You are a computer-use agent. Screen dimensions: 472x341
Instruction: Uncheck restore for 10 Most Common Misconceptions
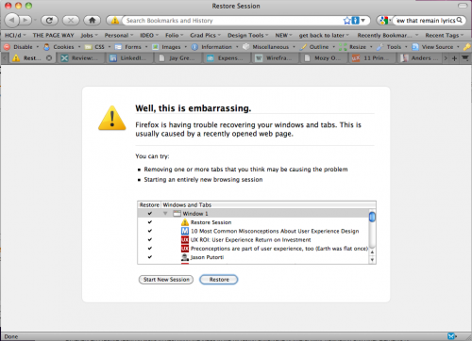tap(150, 231)
